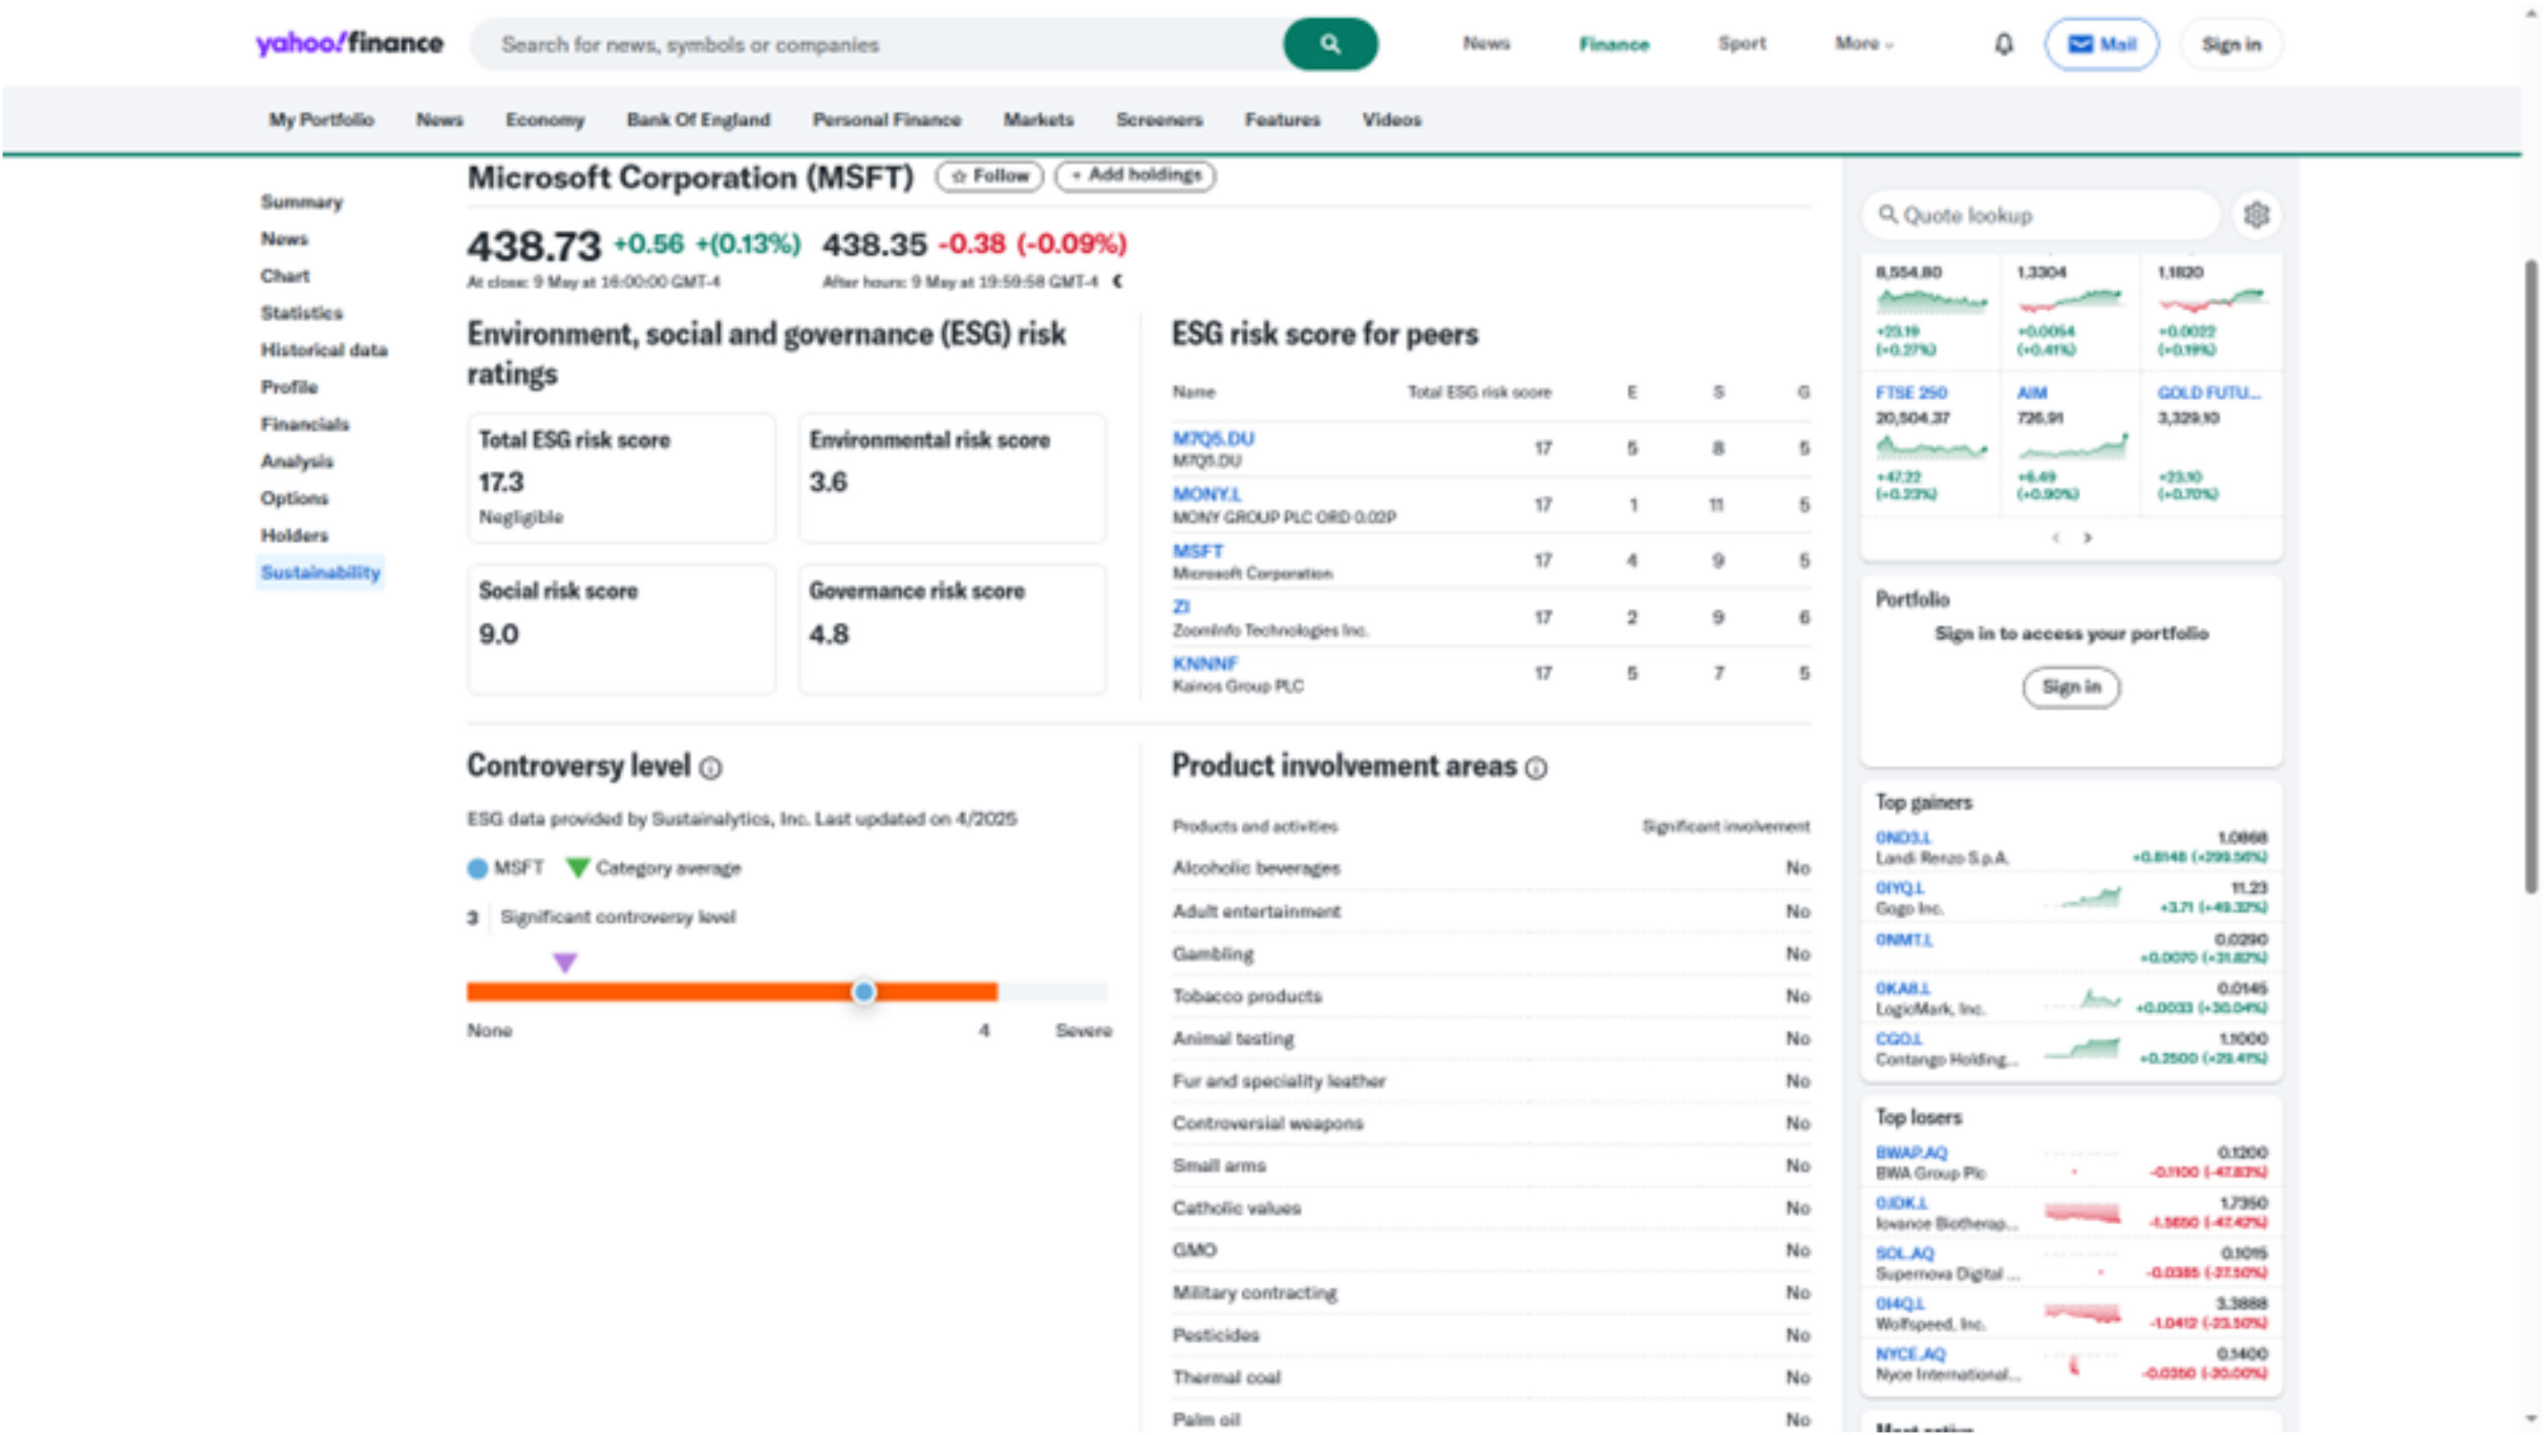Screen dimensions: 2545x1435
Task: Open the Features menu item
Action: [x=1282, y=119]
